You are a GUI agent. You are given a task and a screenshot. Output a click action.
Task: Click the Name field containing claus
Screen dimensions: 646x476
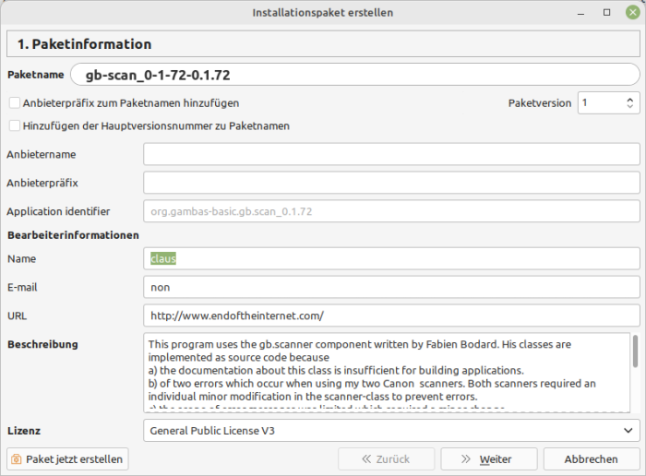pyautogui.click(x=391, y=259)
